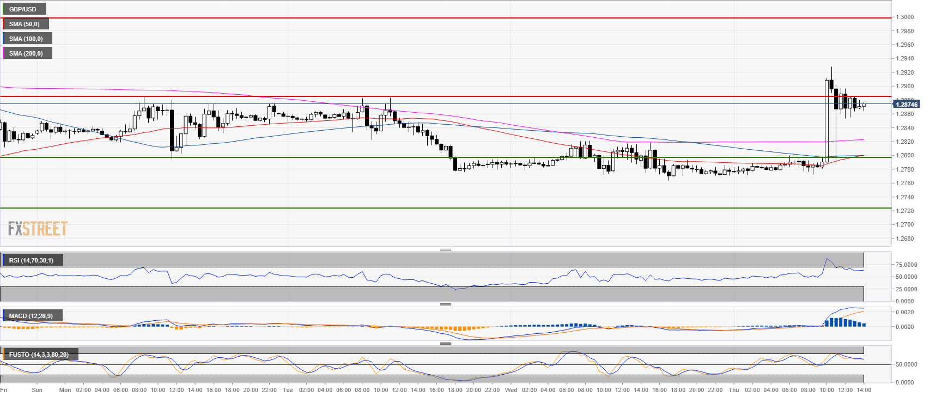
Task: Click the resize handle above the RSI panel
Action: tap(445, 249)
